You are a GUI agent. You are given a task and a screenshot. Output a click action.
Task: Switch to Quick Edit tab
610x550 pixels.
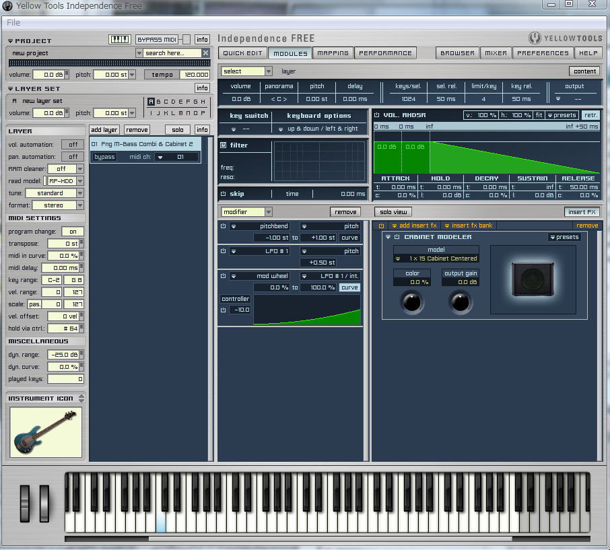(x=242, y=53)
